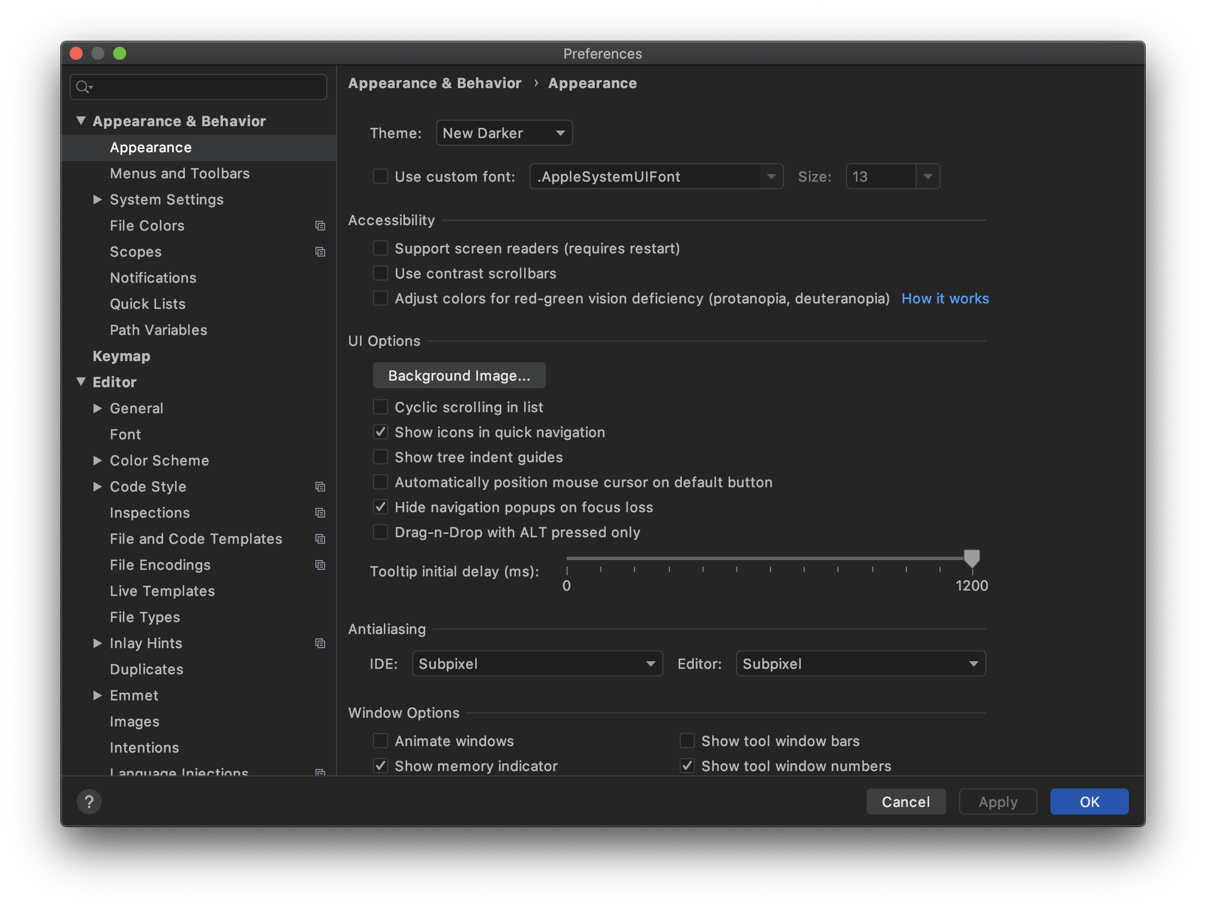
Task: Click the search magnifier icon in sidebar
Action: [83, 86]
